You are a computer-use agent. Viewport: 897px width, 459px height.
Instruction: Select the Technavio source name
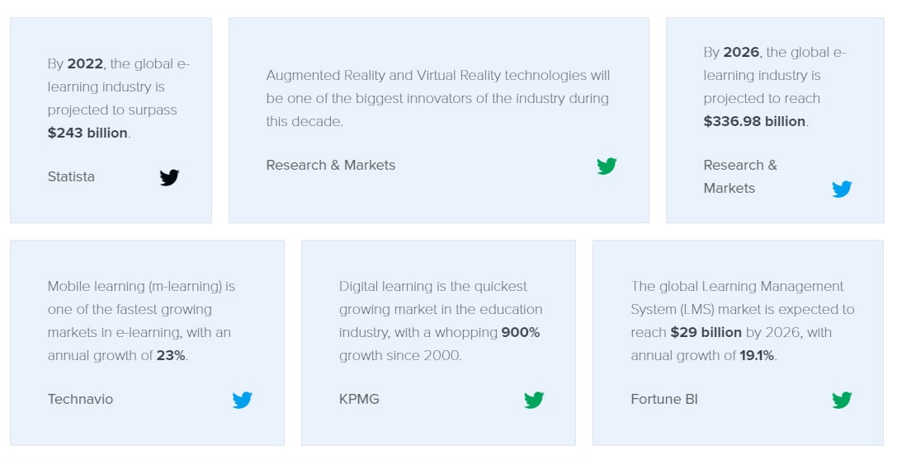pyautogui.click(x=80, y=399)
